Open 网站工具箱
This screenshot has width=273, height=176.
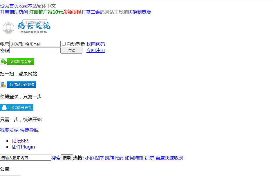116,12
